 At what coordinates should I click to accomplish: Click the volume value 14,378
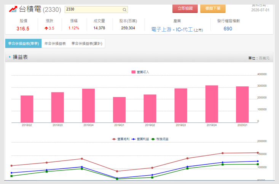99,28
